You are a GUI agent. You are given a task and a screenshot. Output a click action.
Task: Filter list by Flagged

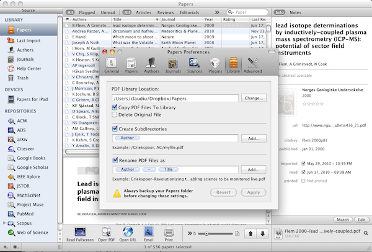tap(87, 12)
